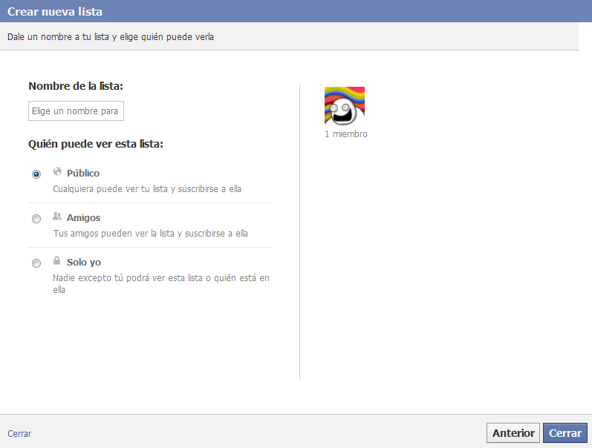Viewport: 592px width, 448px height.
Task: Click the Solo yo option label
Action: (84, 262)
